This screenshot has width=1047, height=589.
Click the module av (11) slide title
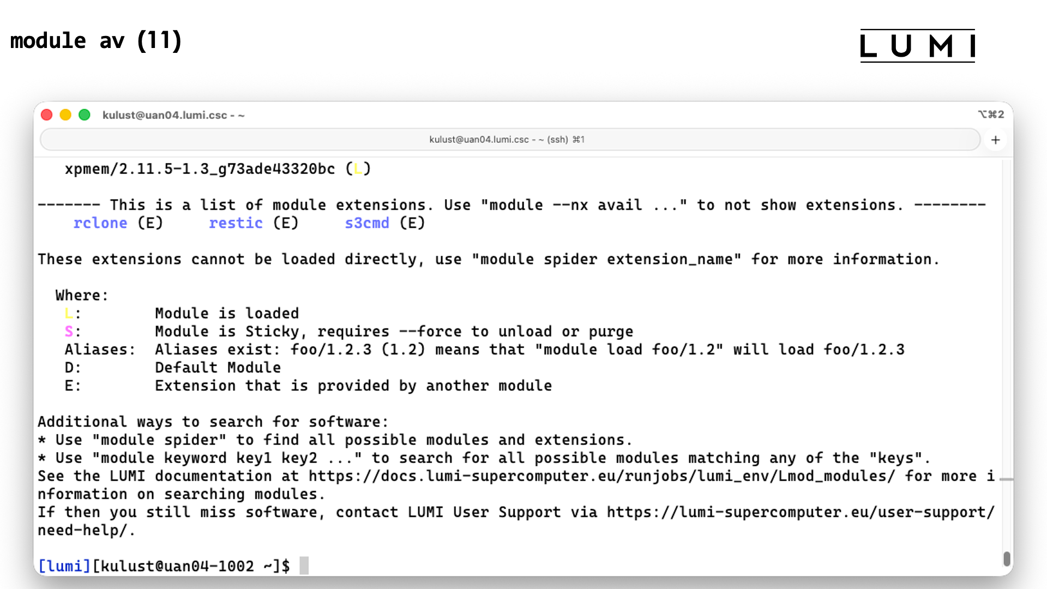point(96,40)
